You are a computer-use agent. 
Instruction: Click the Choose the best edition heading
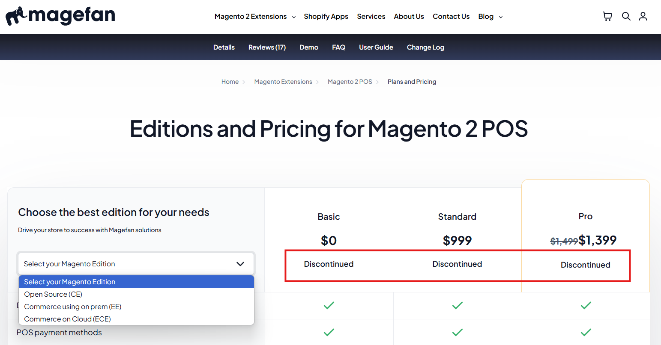(114, 212)
